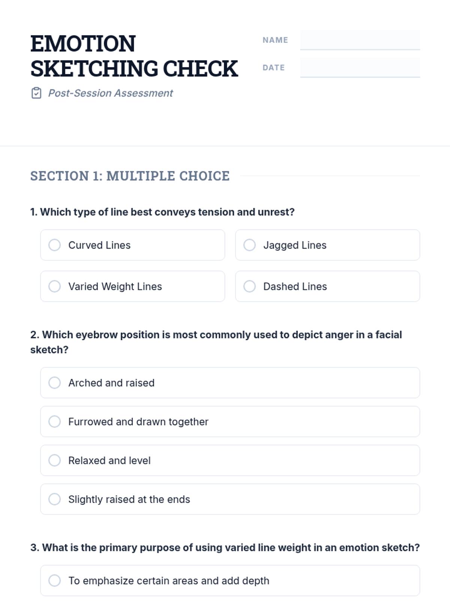The image size is (450, 601).
Task: Click the clipboard check icon
Action: click(36, 93)
